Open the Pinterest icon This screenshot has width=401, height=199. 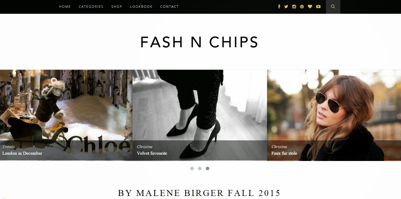click(302, 7)
